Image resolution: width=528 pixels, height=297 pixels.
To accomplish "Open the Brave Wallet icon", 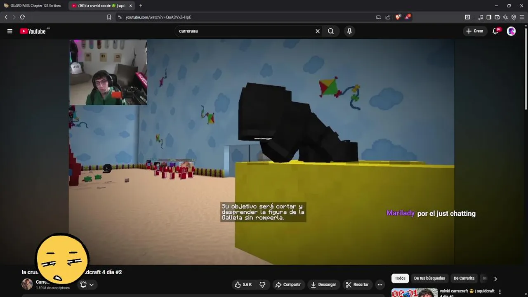I will tap(497, 17).
